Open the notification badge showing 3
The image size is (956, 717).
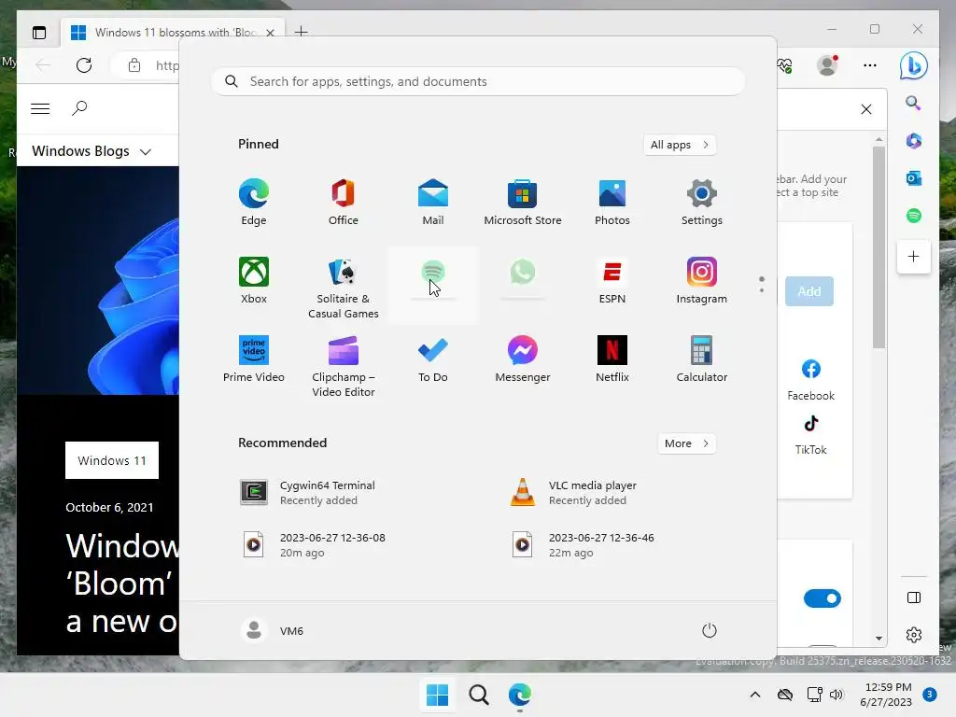[930, 694]
